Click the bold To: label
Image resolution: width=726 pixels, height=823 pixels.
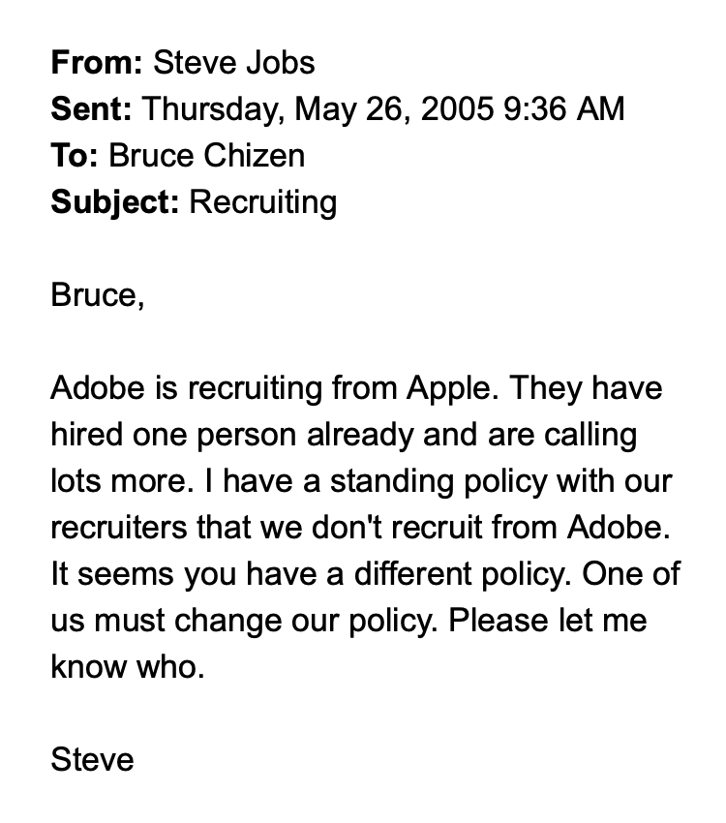74,156
